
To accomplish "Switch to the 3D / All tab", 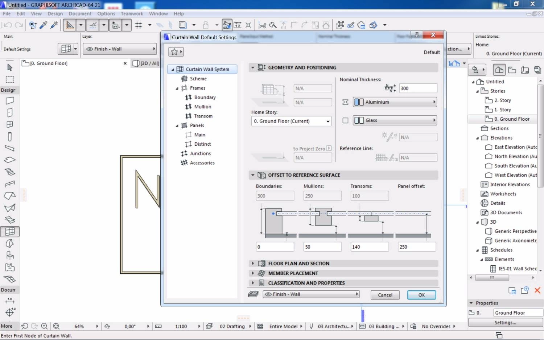I will pyautogui.click(x=146, y=63).
